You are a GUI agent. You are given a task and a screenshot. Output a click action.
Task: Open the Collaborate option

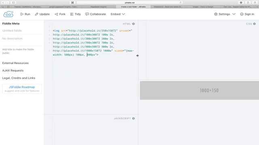pos(96,14)
